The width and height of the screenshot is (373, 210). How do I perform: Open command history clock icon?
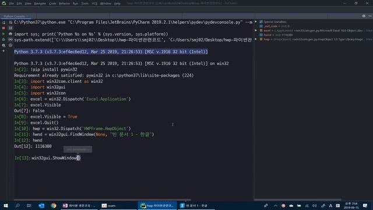(10, 45)
